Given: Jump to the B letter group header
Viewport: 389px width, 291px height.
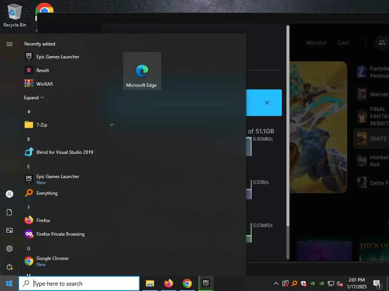Looking at the screenshot, I should 28,139.
